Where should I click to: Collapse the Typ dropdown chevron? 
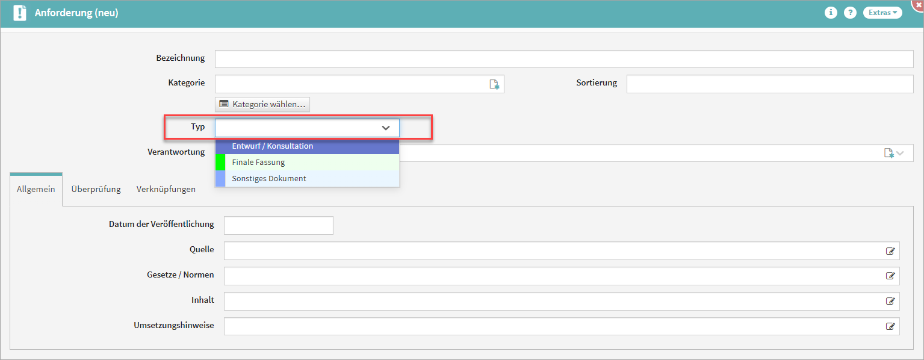tap(386, 128)
